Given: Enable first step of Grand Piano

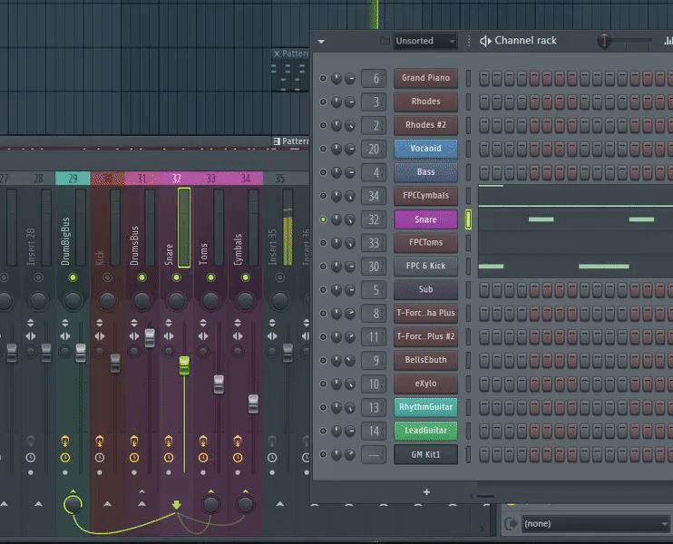Looking at the screenshot, I should (484, 79).
